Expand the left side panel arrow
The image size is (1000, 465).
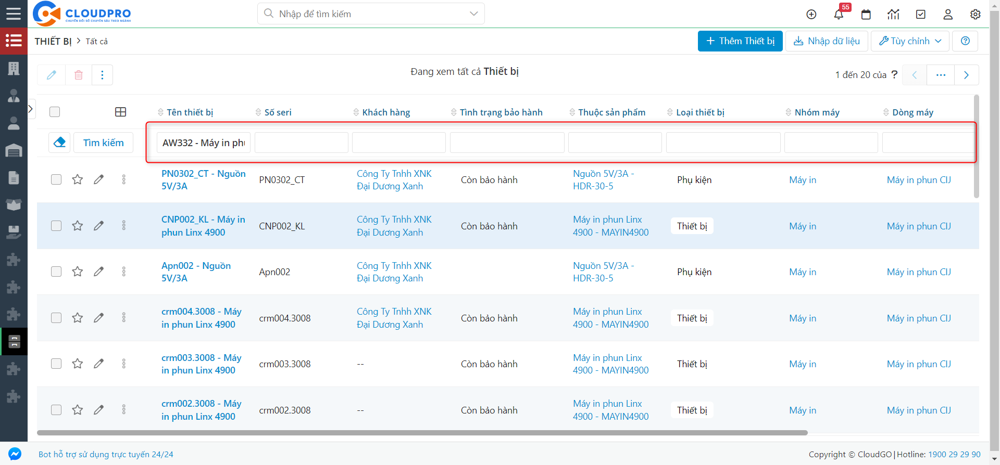tap(31, 109)
